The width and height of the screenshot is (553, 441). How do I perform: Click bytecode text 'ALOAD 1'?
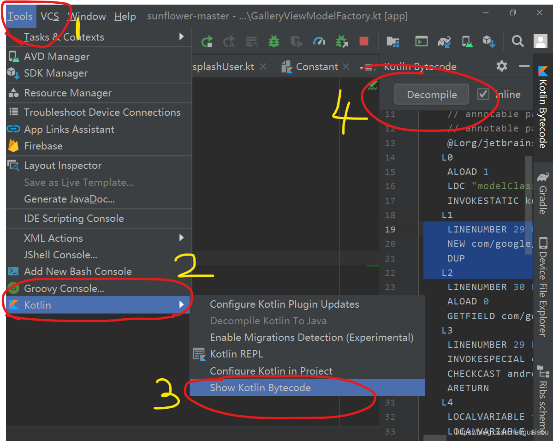pyautogui.click(x=468, y=172)
